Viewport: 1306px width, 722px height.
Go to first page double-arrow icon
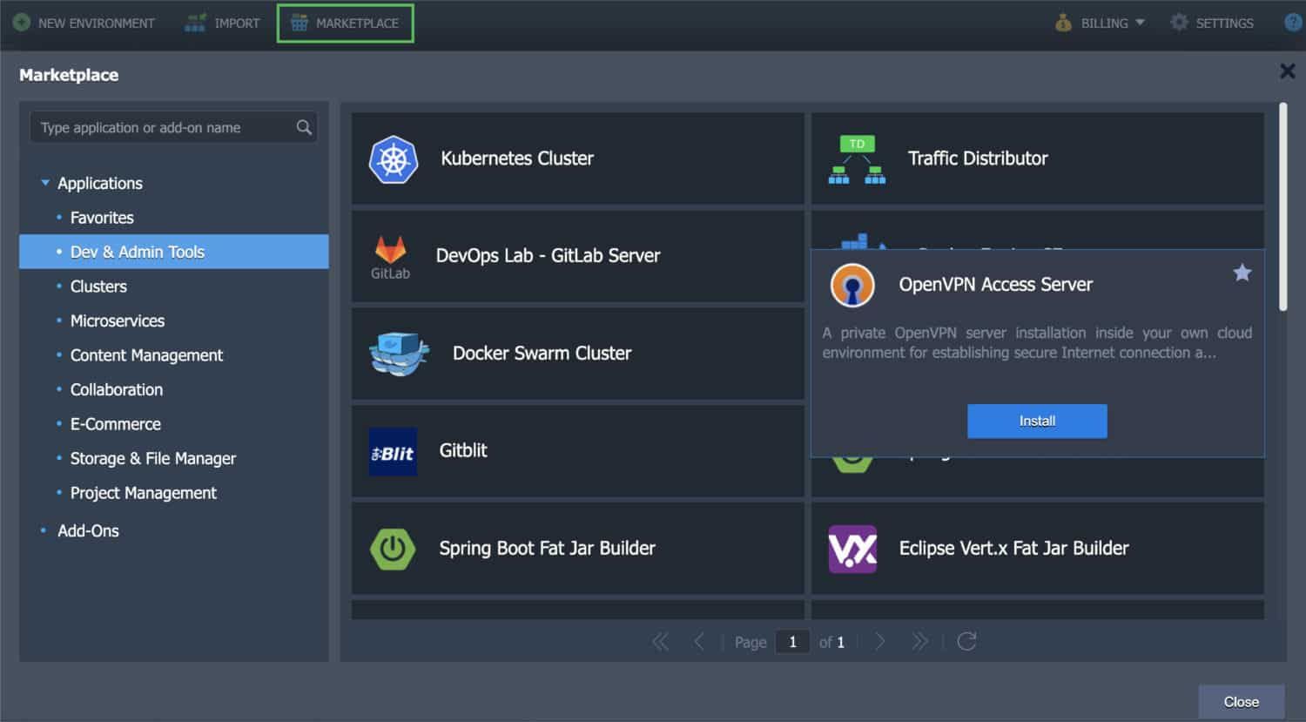pos(661,642)
